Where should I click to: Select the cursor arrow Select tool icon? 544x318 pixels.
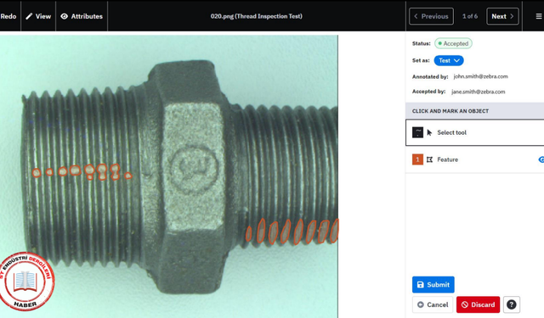tap(429, 132)
